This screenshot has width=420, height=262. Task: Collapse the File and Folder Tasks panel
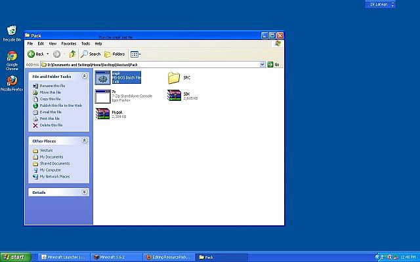[x=84, y=76]
